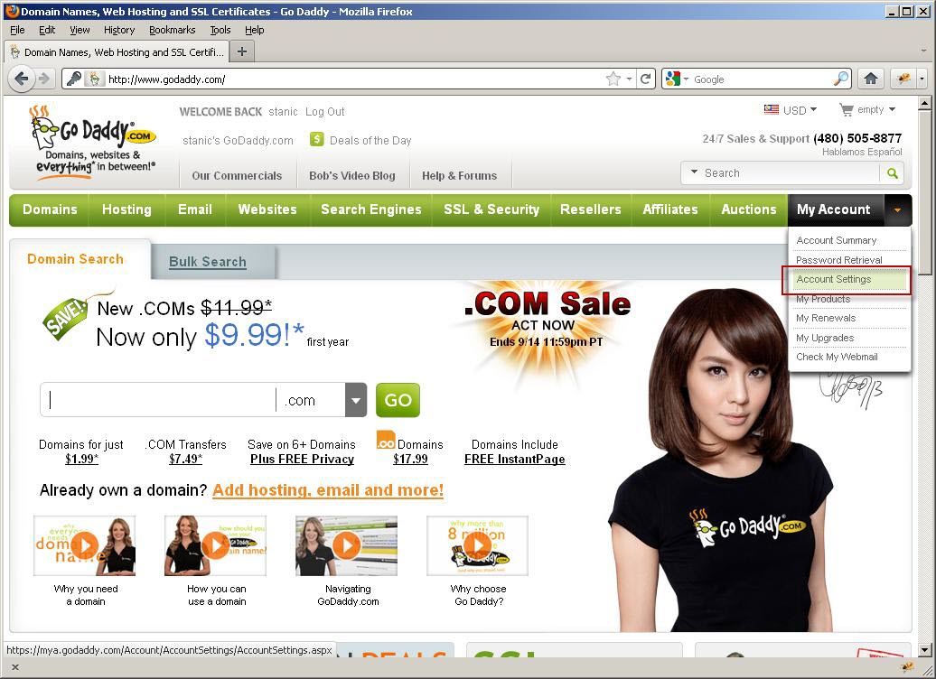Image resolution: width=936 pixels, height=679 pixels.
Task: Click the shopping cart icon
Action: click(847, 110)
